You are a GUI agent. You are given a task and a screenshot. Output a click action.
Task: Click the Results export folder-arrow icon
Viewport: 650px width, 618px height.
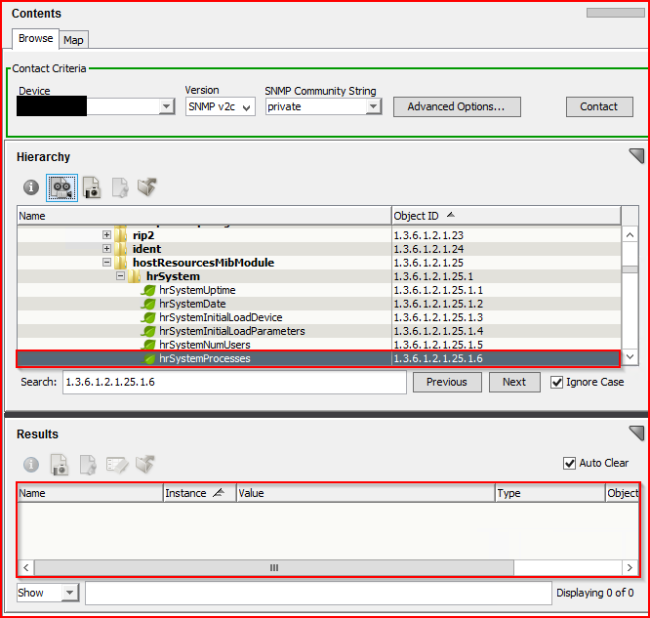pos(145,464)
